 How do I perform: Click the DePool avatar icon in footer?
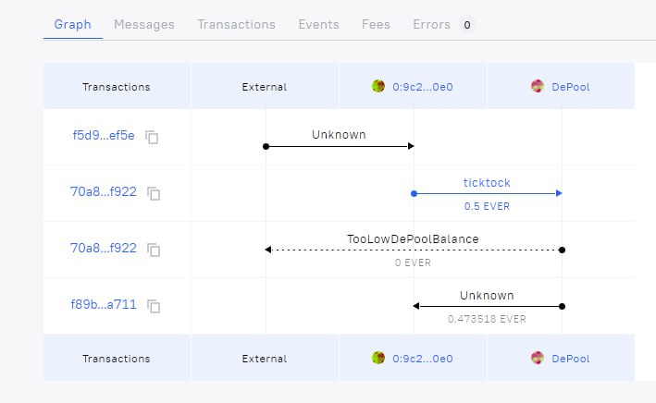point(538,357)
